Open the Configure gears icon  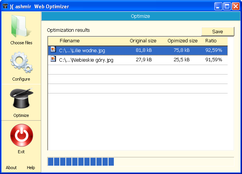[x=22, y=62]
